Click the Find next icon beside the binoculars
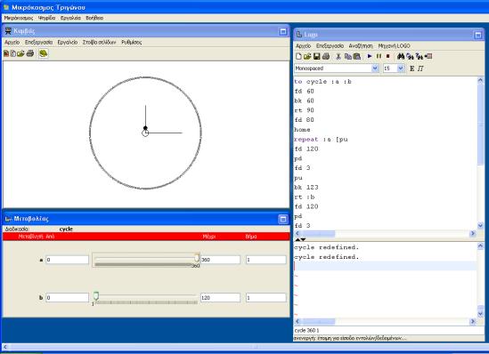 [410, 56]
